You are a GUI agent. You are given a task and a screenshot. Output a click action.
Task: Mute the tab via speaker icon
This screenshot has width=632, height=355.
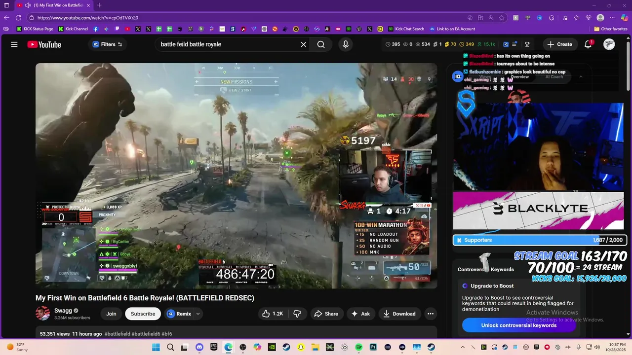[28, 5]
